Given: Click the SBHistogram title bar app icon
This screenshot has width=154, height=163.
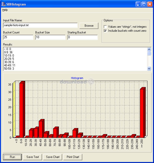Looking at the screenshot, I should point(4,4).
